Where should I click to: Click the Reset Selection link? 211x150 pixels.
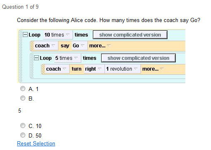coord(36,143)
